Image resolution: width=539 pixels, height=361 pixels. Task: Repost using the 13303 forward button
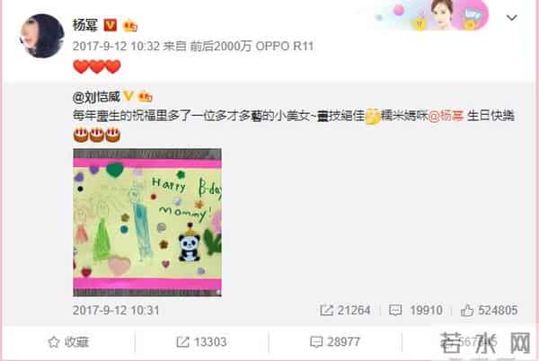pos(201,342)
